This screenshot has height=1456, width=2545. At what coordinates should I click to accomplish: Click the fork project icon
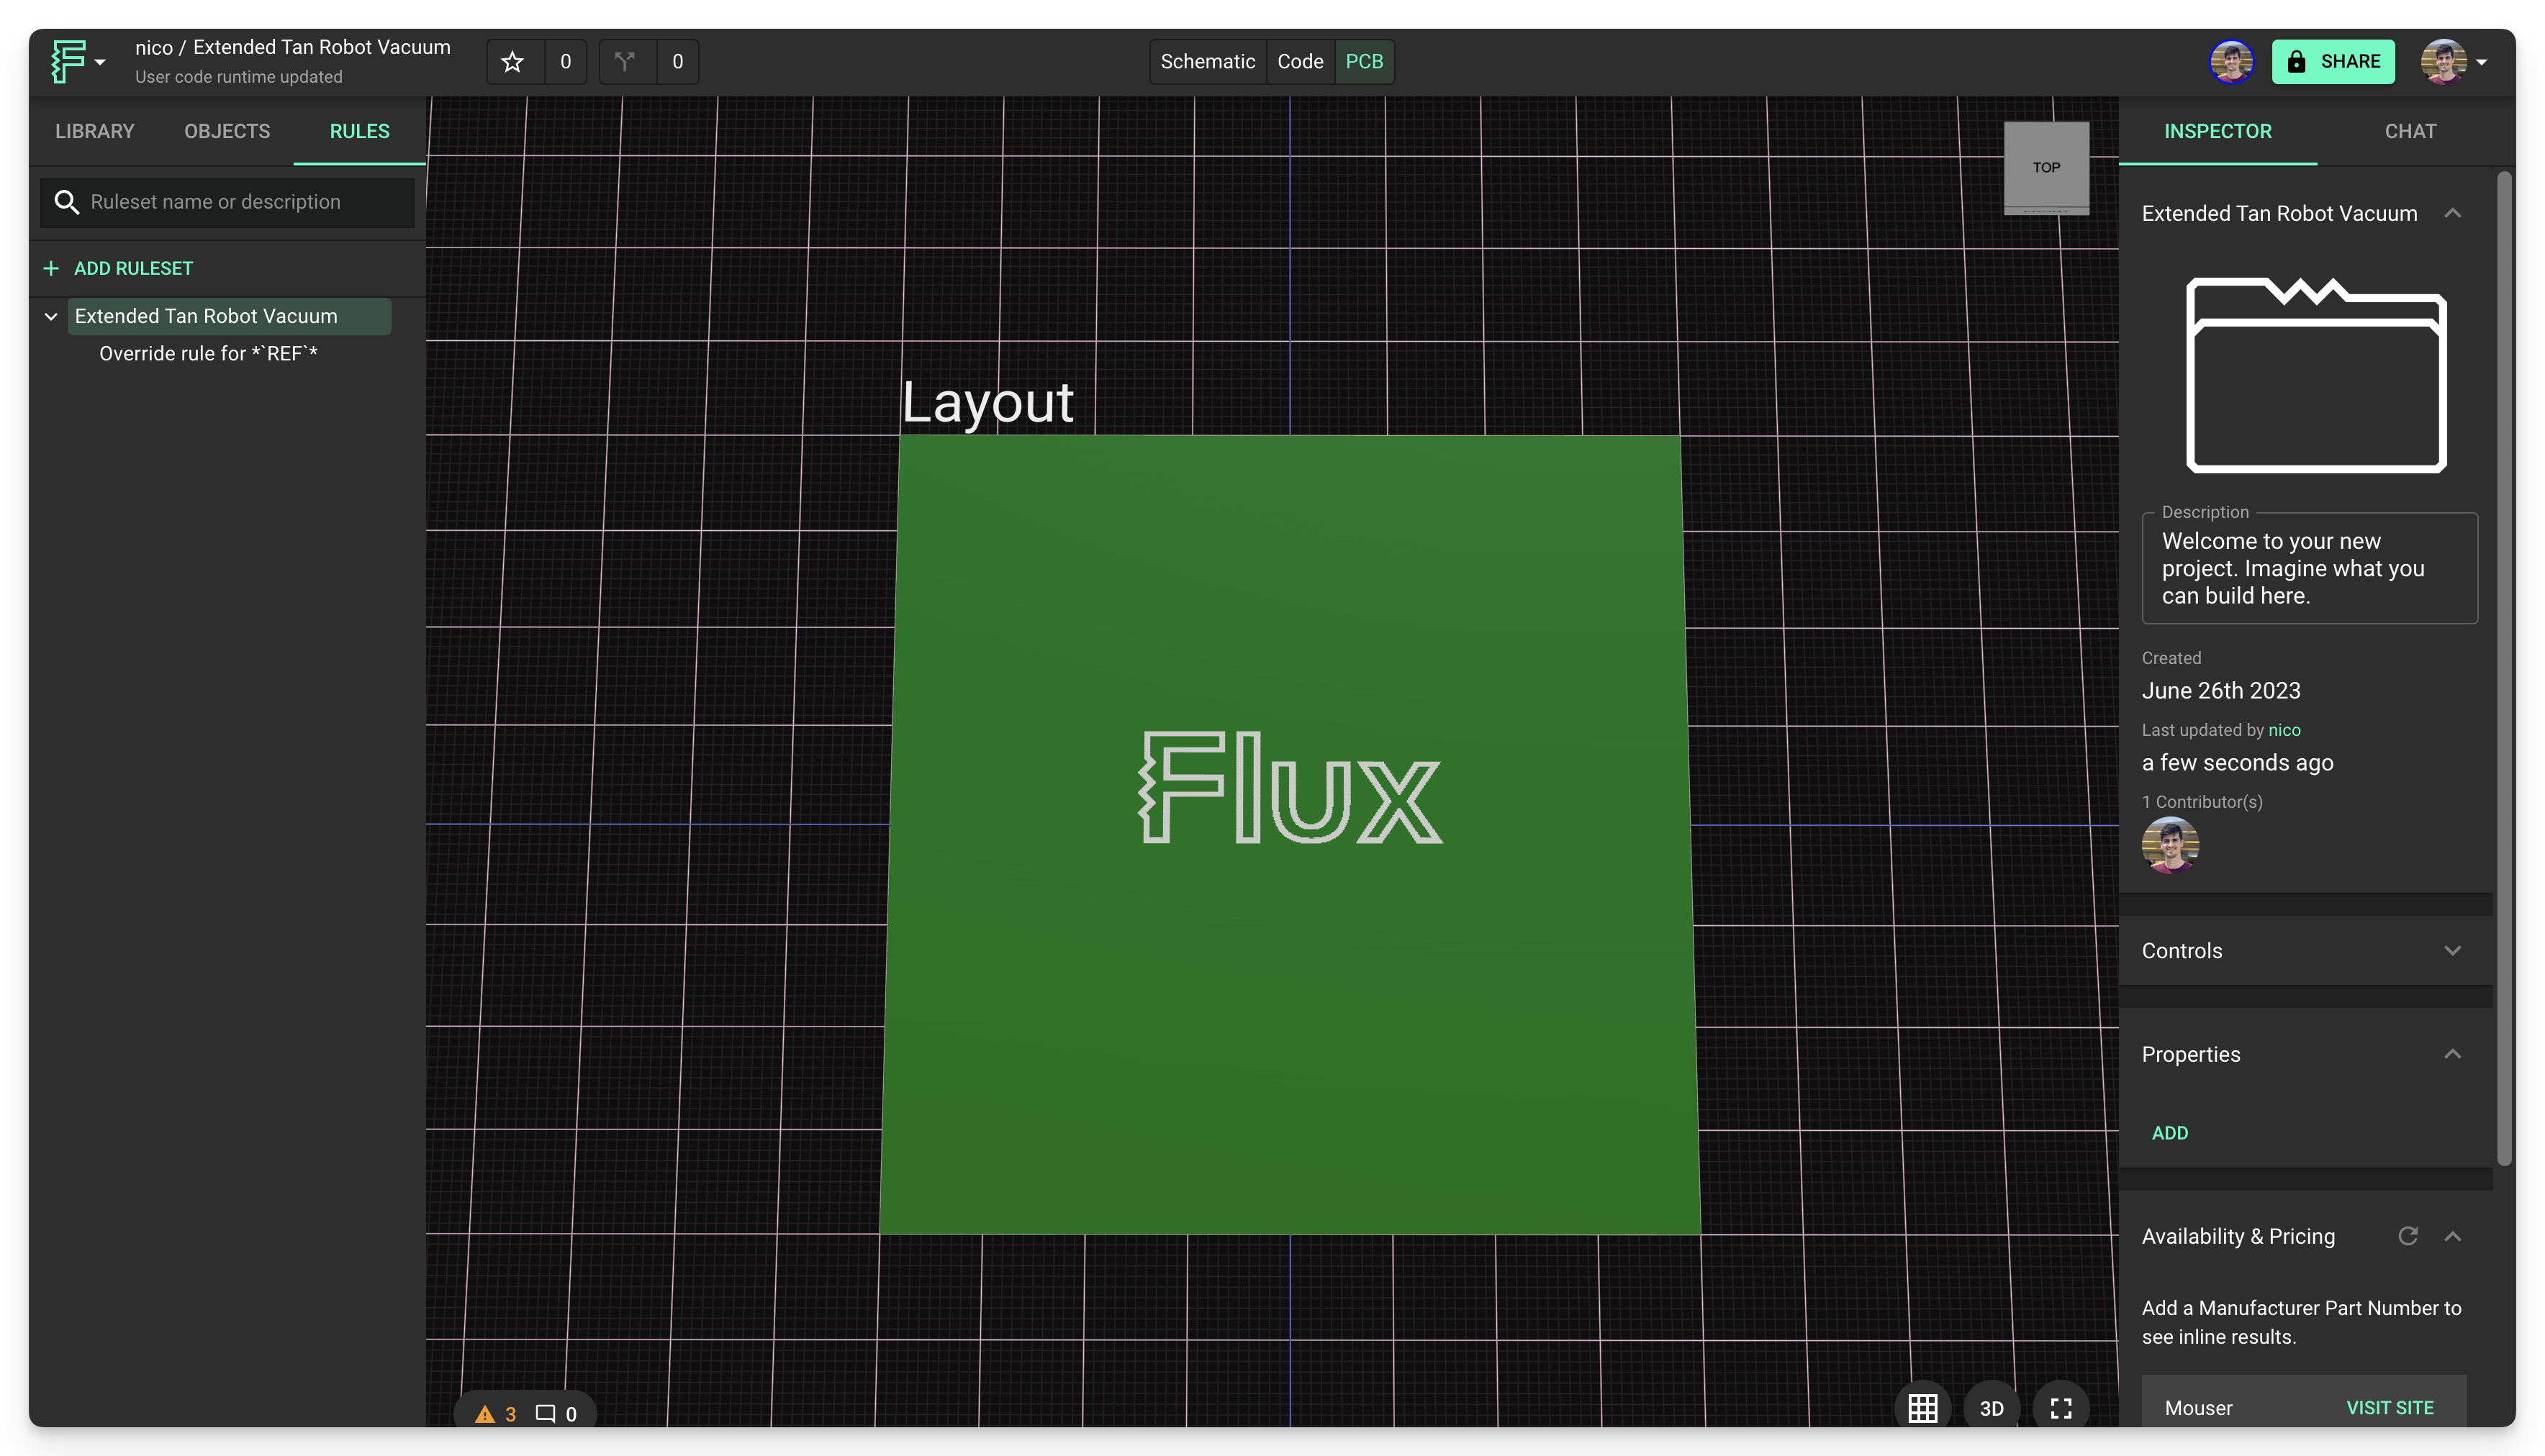625,62
